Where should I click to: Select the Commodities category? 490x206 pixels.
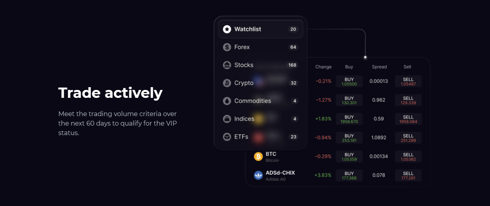click(253, 101)
